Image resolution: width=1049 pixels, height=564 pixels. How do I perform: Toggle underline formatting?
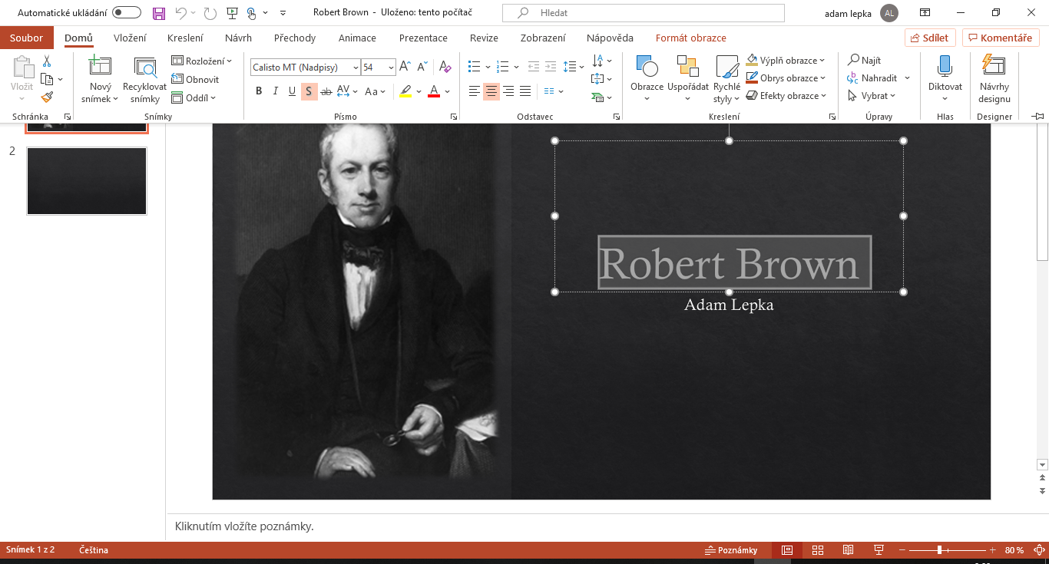click(292, 91)
